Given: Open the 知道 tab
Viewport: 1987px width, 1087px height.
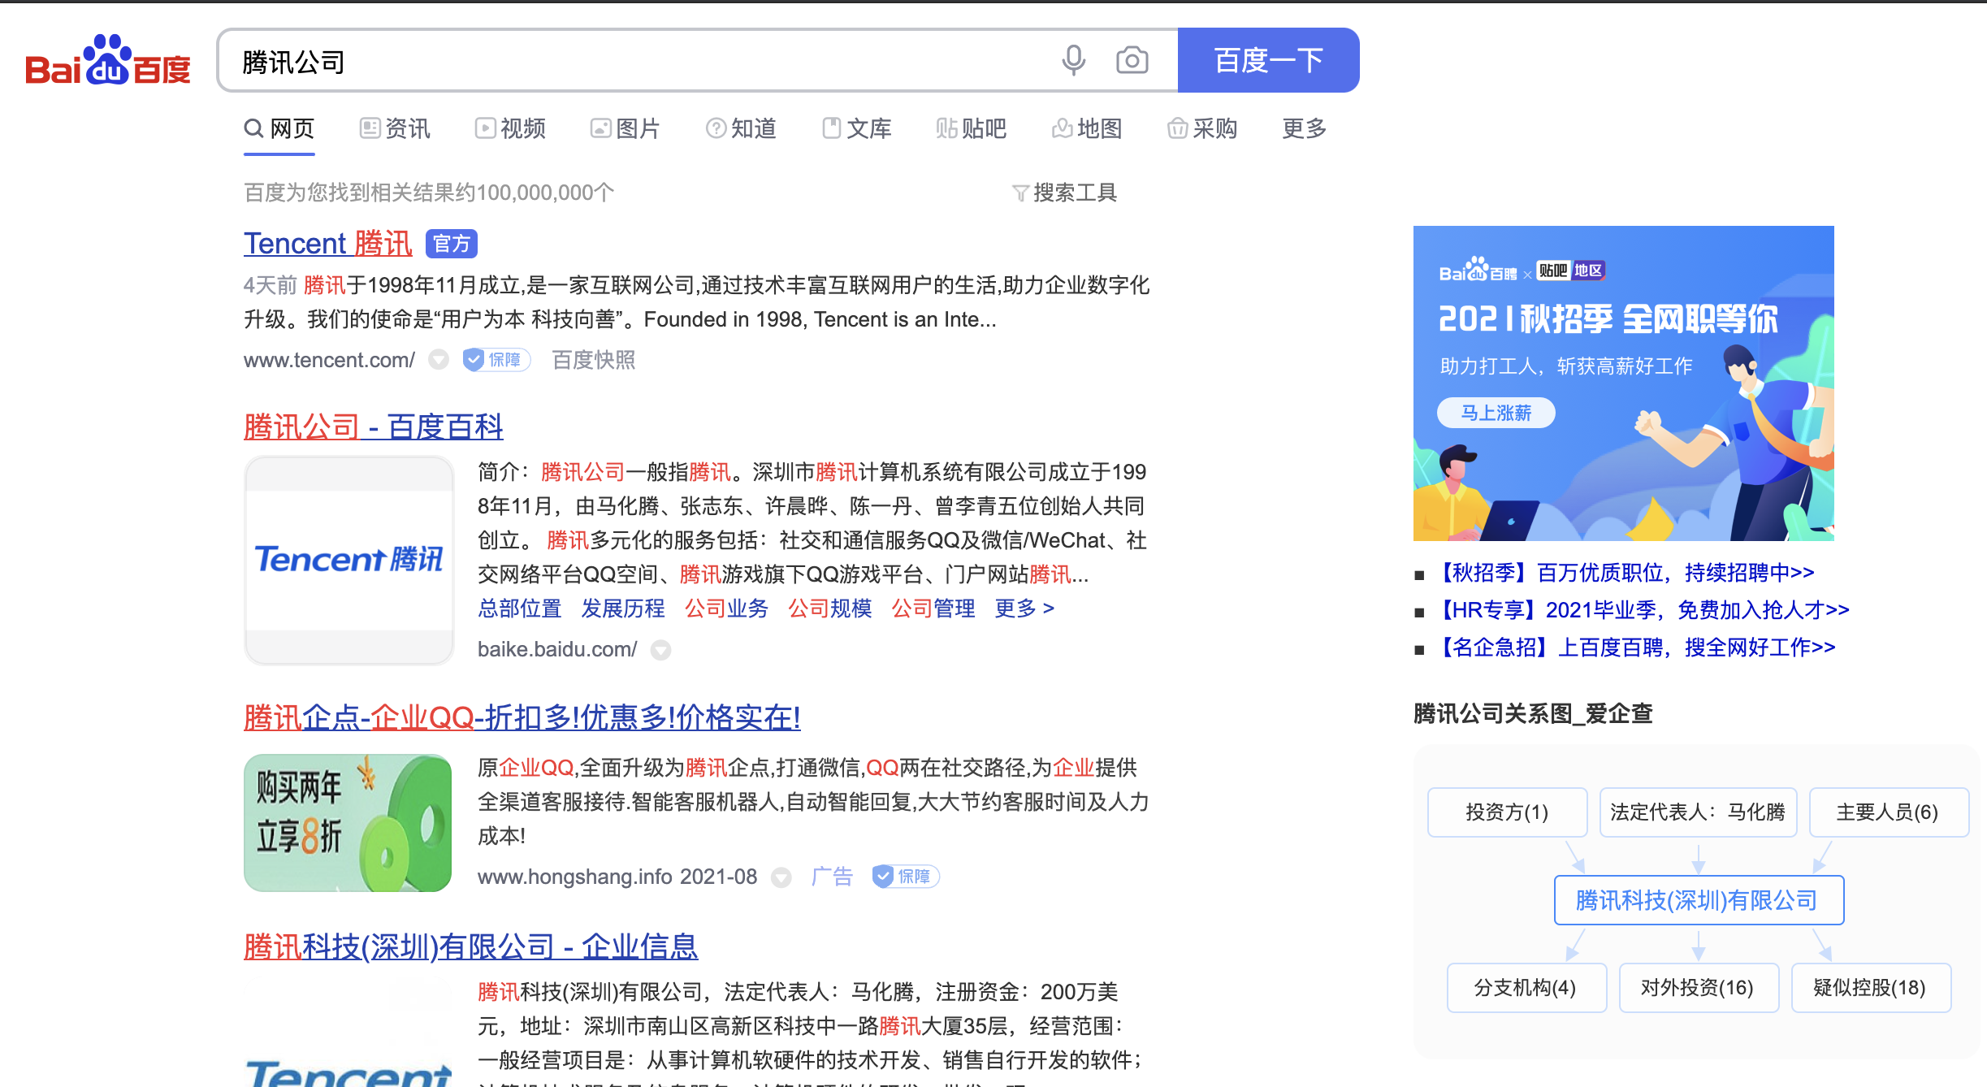Looking at the screenshot, I should (x=741, y=128).
